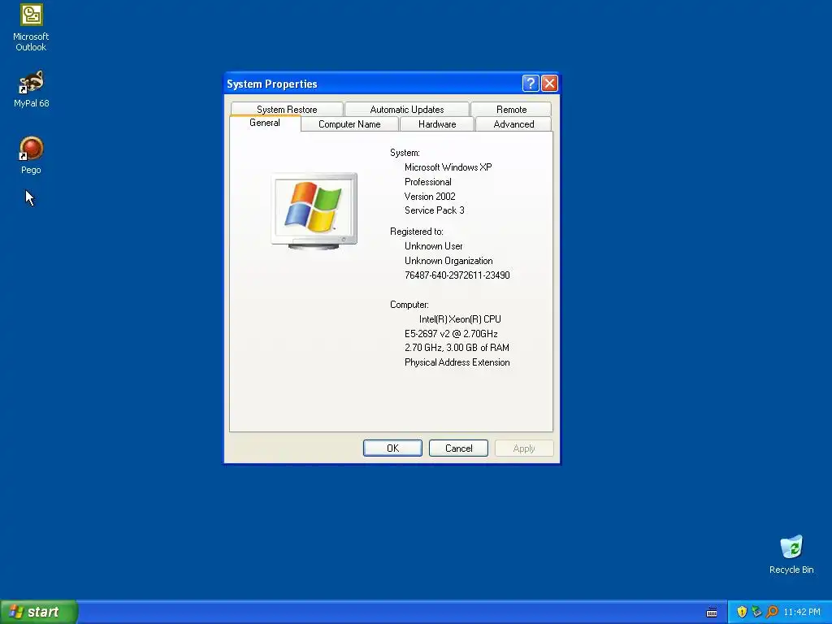Image resolution: width=832 pixels, height=624 pixels.
Task: Open the Advanced tab
Action: pyautogui.click(x=513, y=124)
